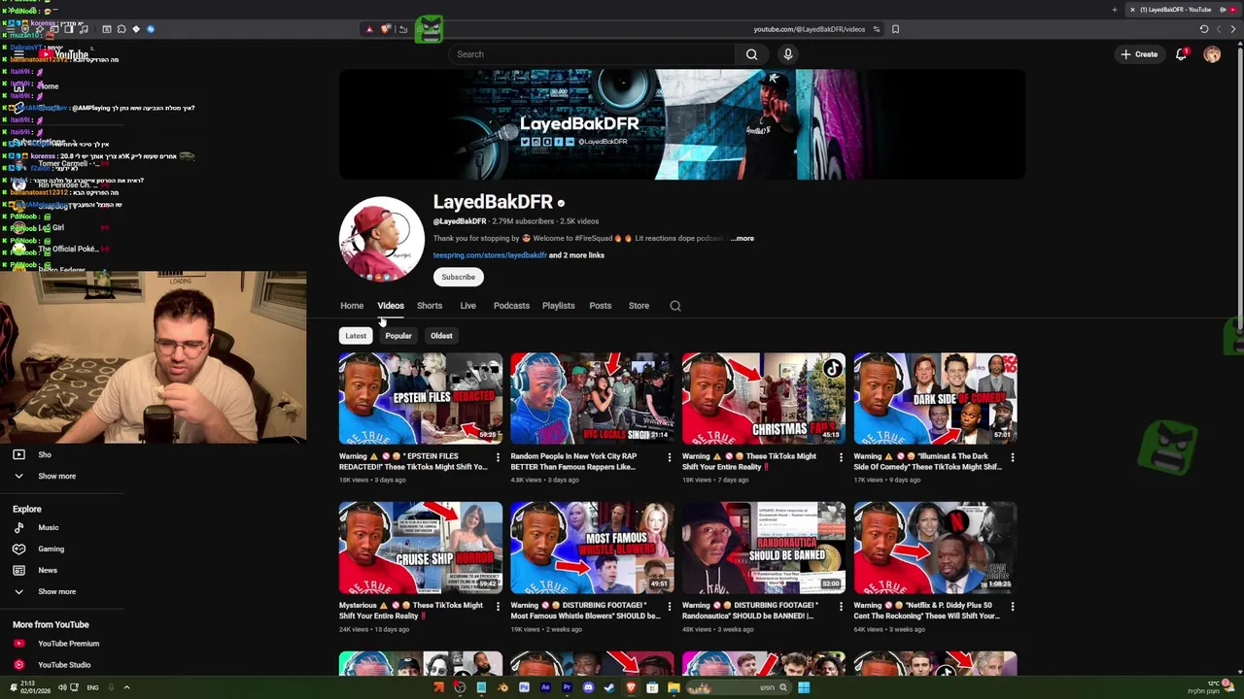1244x699 pixels.
Task: Open options menu for Random People NYC video
Action: (x=669, y=457)
